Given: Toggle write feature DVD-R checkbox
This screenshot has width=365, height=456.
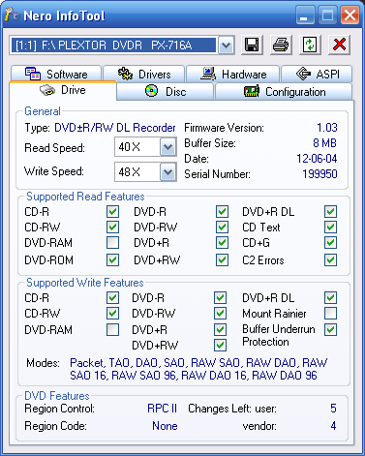Looking at the screenshot, I should pyautogui.click(x=220, y=297).
